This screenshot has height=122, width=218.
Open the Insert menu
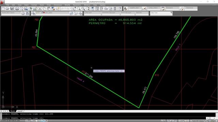[x=27, y=5]
